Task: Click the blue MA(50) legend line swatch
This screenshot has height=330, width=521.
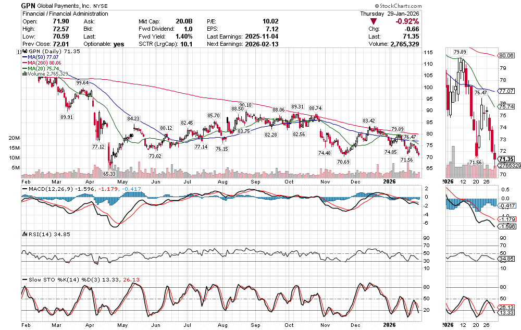Action: (x=24, y=57)
